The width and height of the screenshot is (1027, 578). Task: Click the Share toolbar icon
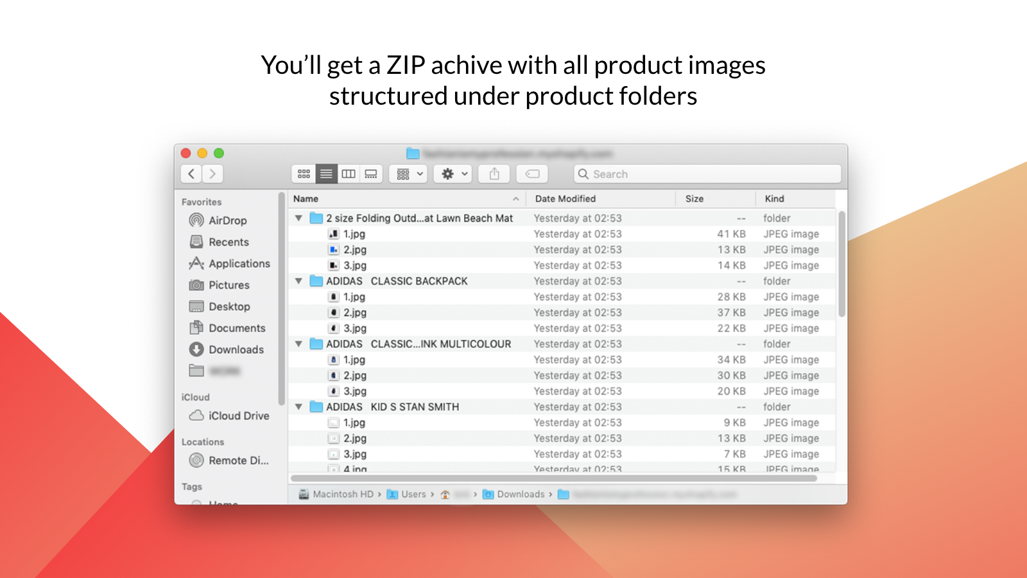coord(494,174)
